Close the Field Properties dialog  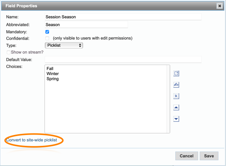[219, 6]
